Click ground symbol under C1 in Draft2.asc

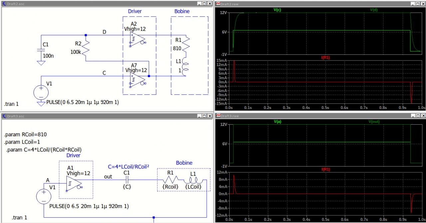click(41, 63)
